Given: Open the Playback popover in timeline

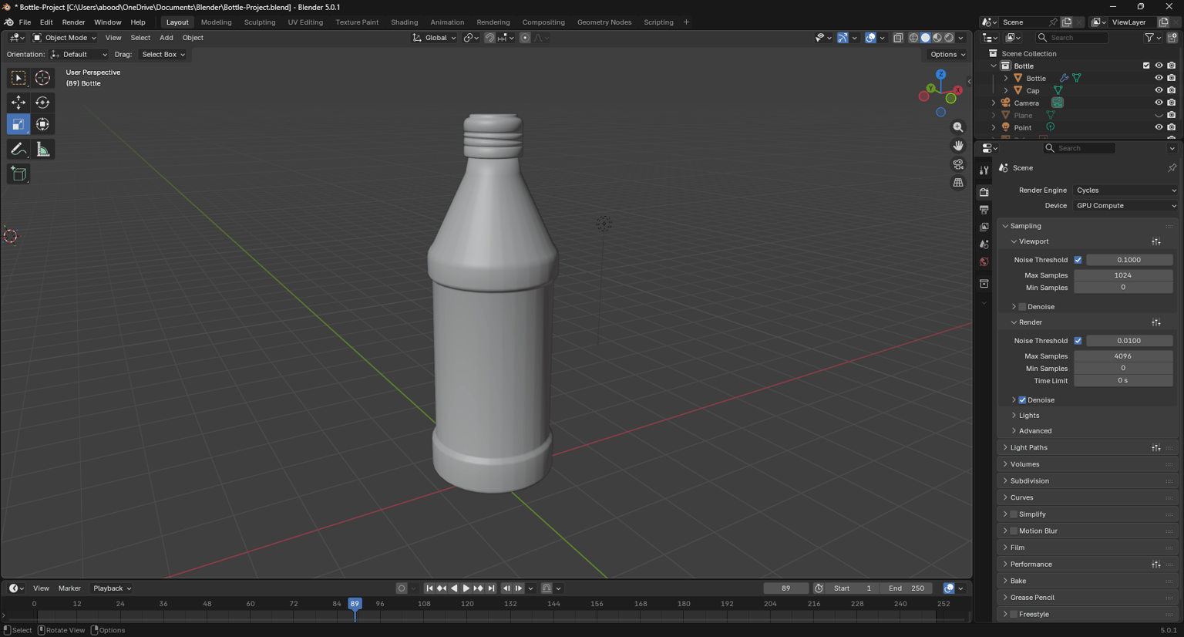Looking at the screenshot, I should pyautogui.click(x=112, y=588).
